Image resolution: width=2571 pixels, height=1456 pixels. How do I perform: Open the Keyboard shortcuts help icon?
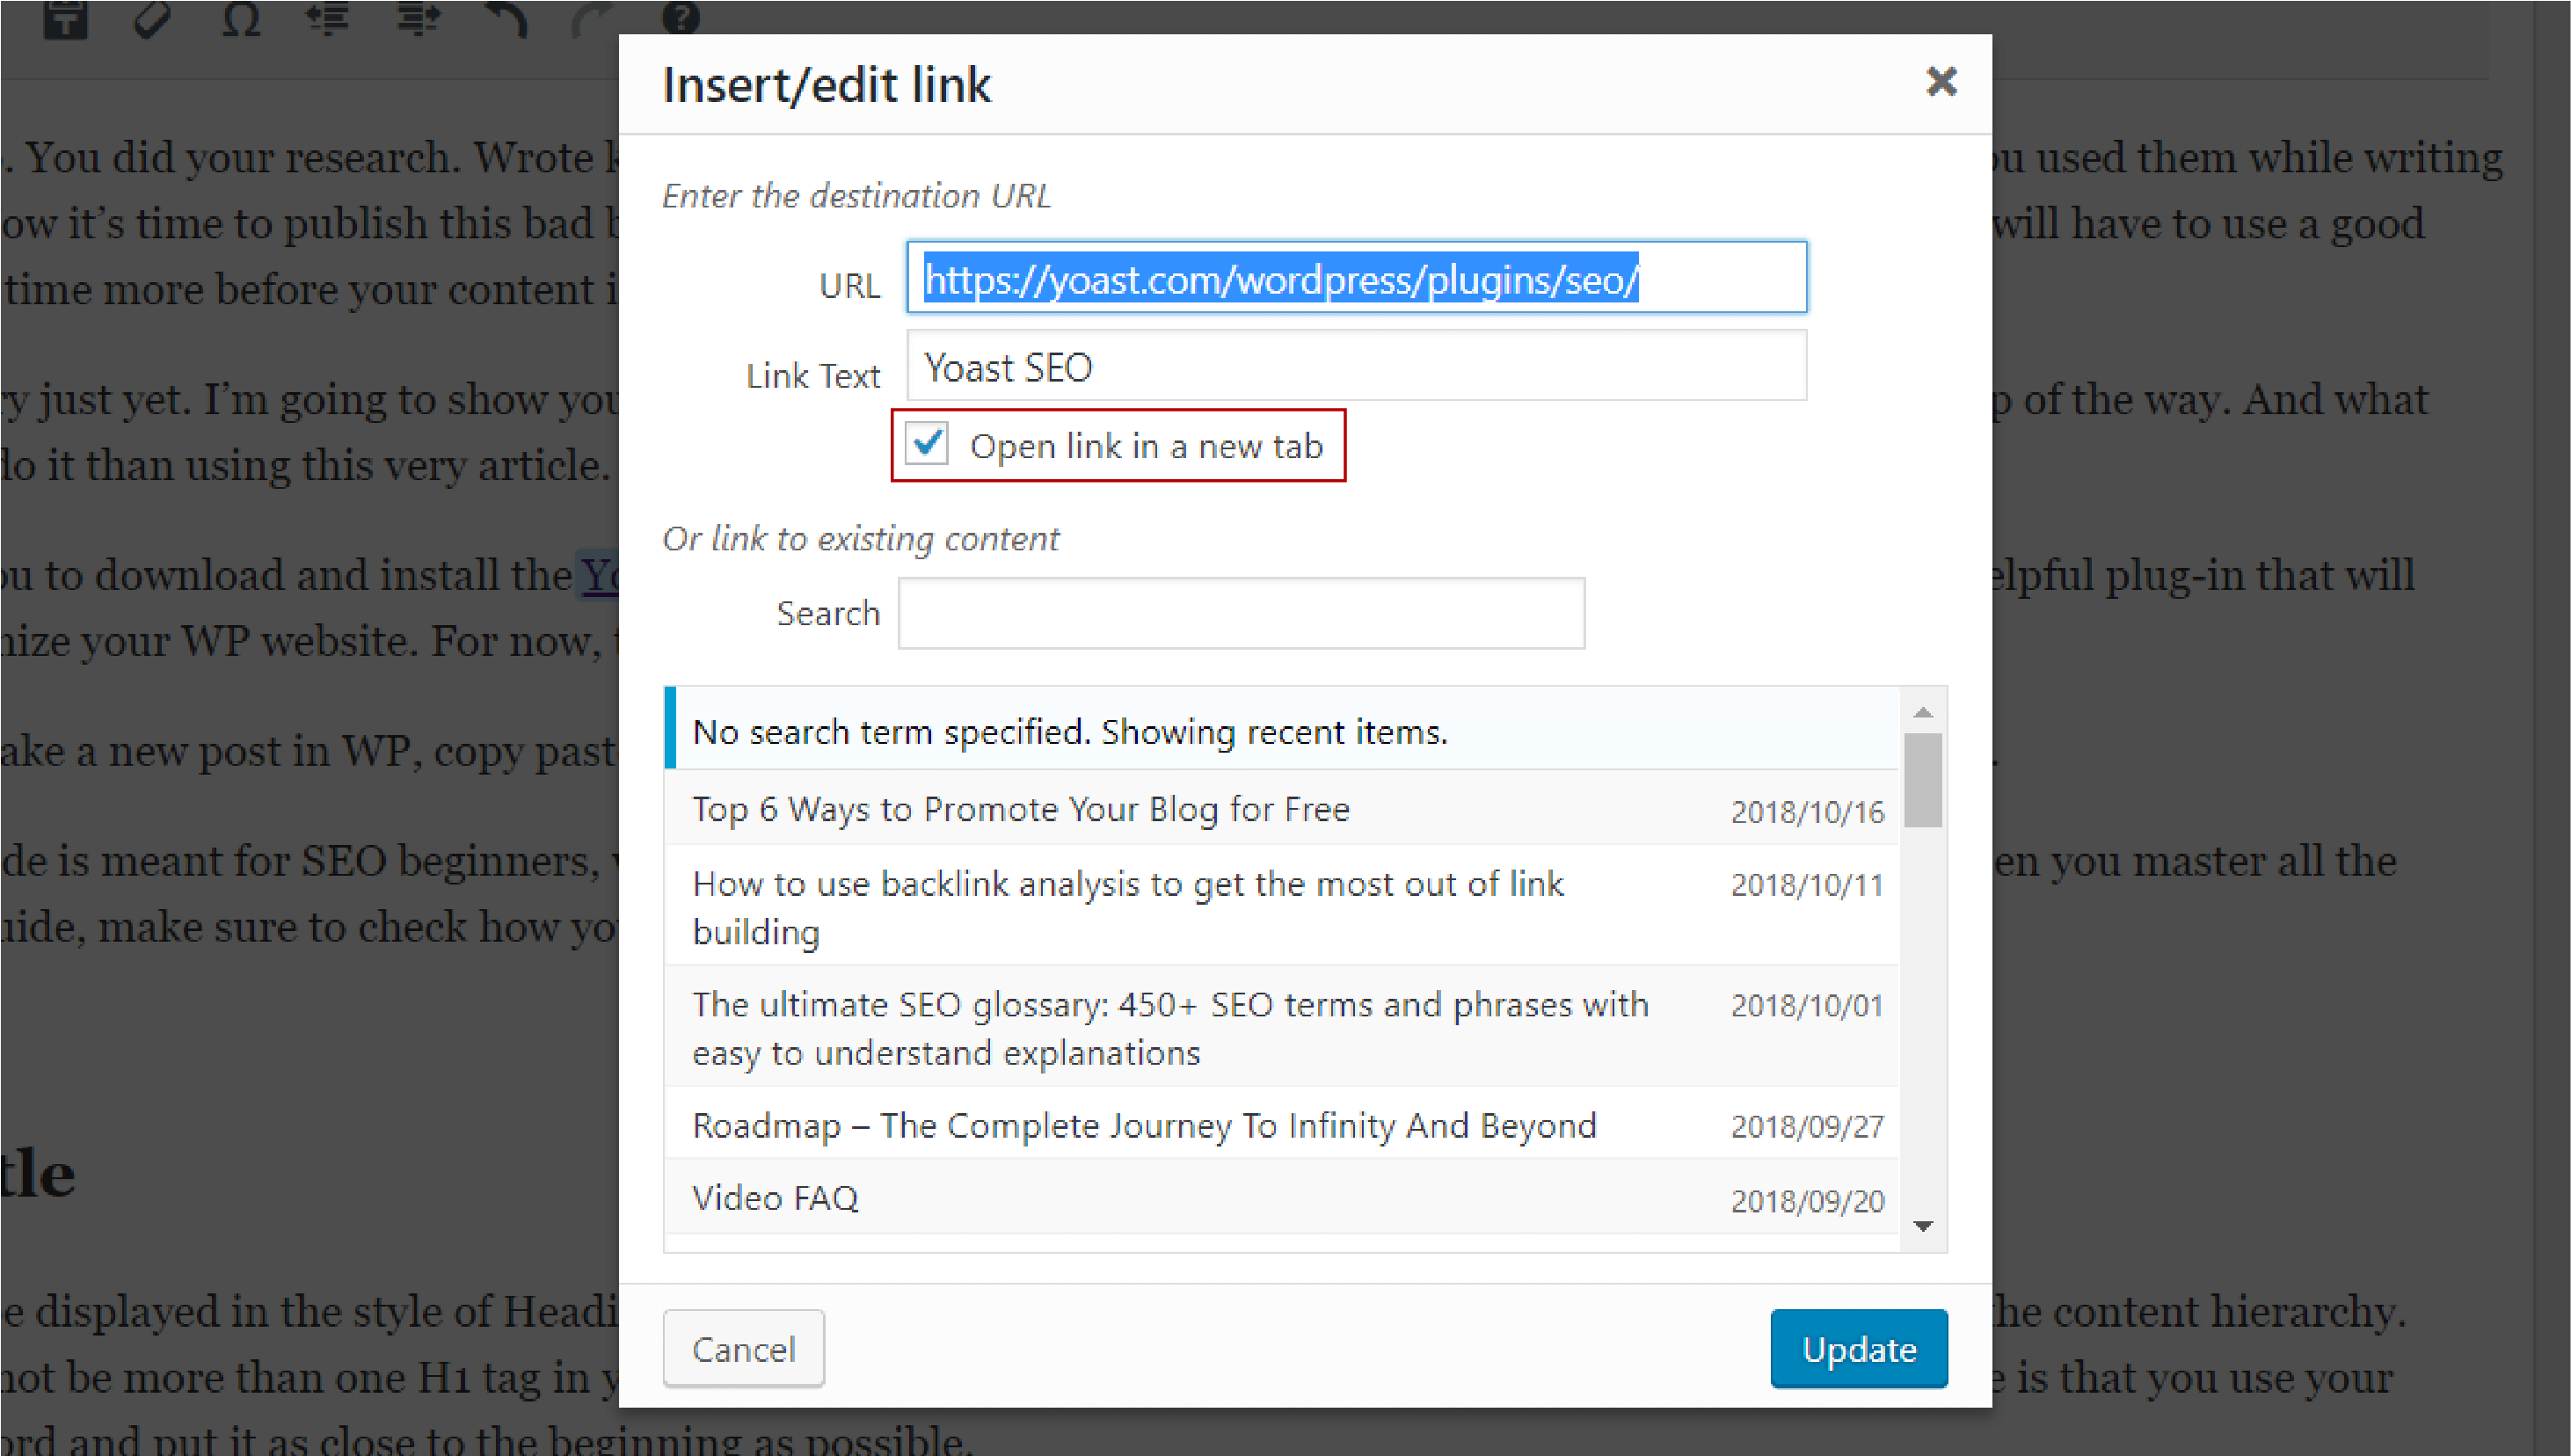click(x=681, y=20)
